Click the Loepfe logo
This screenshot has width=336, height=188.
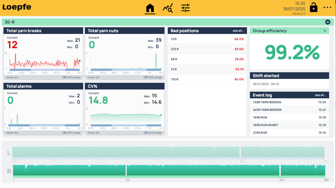(x=17, y=7)
